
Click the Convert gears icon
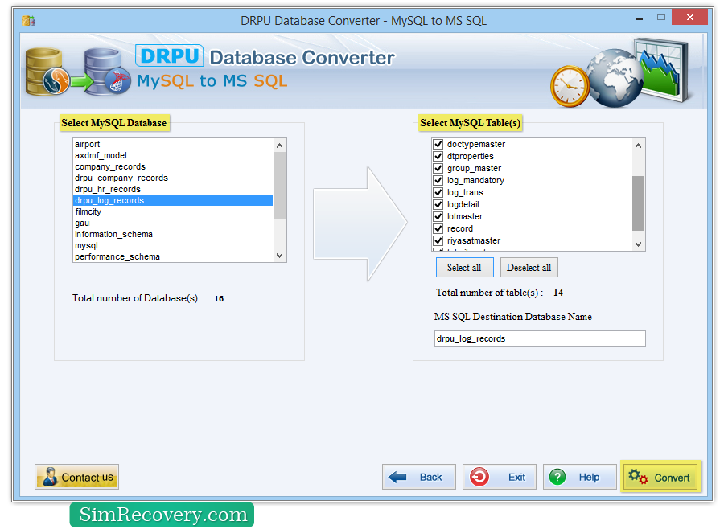tap(638, 477)
